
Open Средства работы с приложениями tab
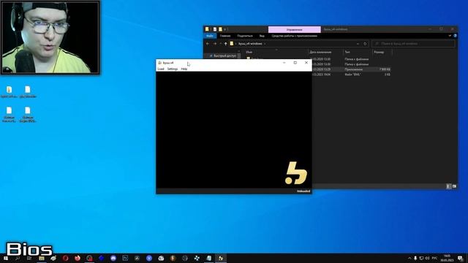294,36
